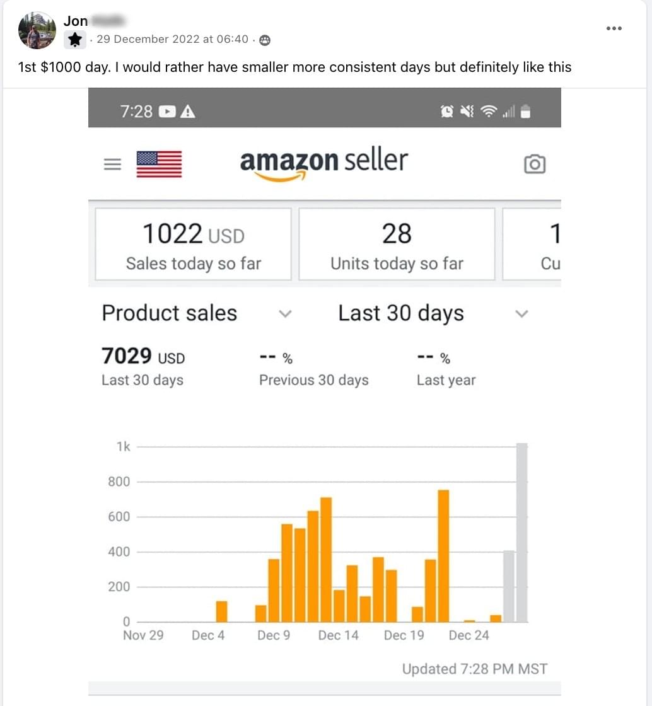Click the 7029 USD last 30 days total
652x706 pixels.
143,357
